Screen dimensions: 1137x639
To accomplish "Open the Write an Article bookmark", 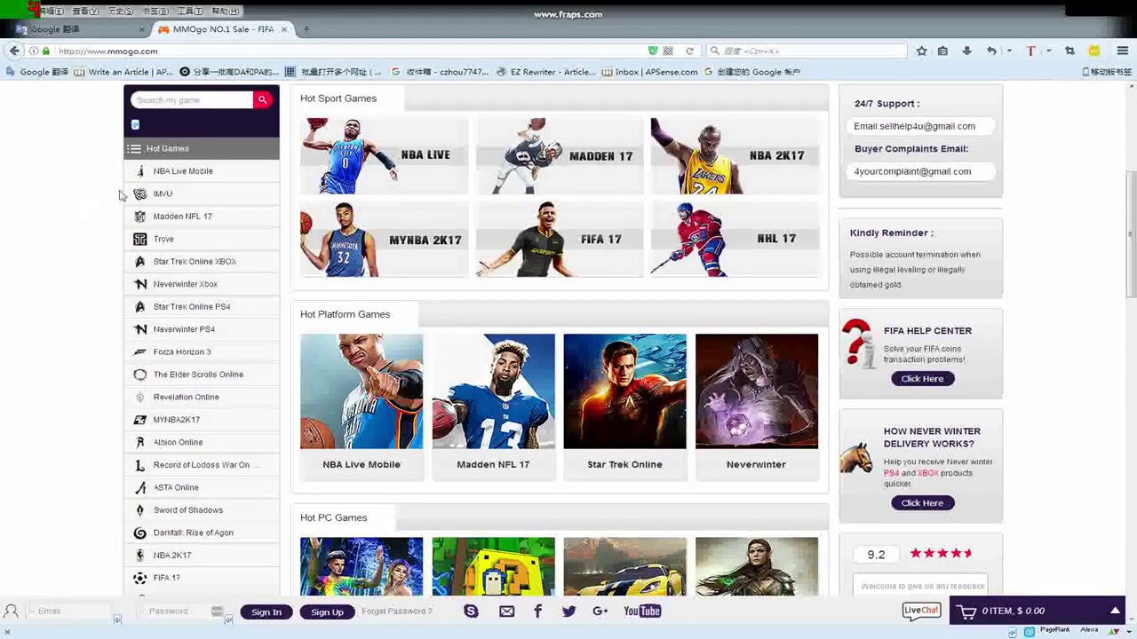I will [x=123, y=72].
